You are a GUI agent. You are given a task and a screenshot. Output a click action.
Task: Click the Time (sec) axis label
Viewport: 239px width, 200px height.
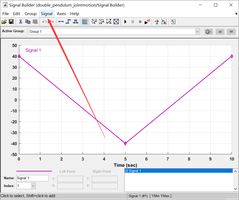click(125, 165)
